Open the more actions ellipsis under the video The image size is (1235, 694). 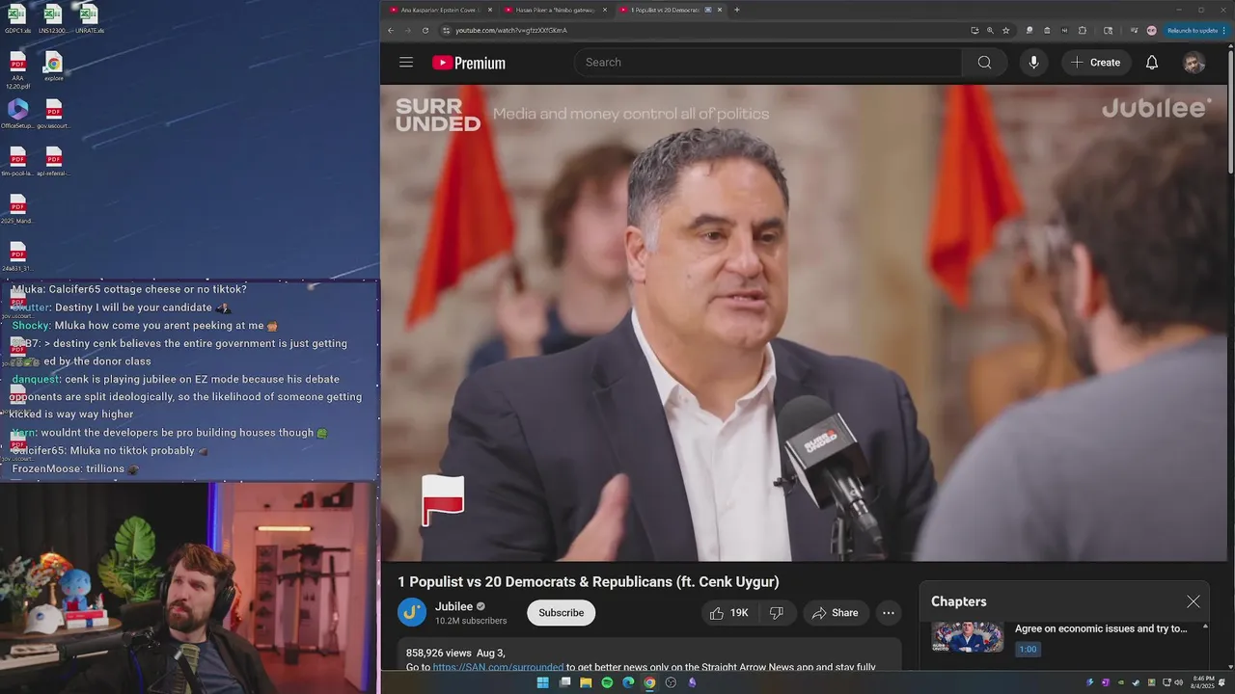click(888, 613)
